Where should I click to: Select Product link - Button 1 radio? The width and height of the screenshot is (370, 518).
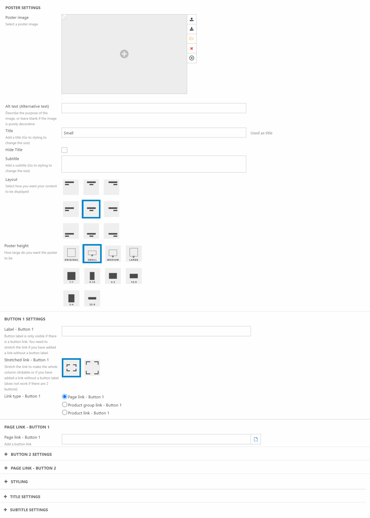[x=64, y=413]
